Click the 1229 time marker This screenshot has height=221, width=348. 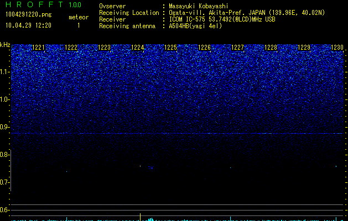[304, 48]
